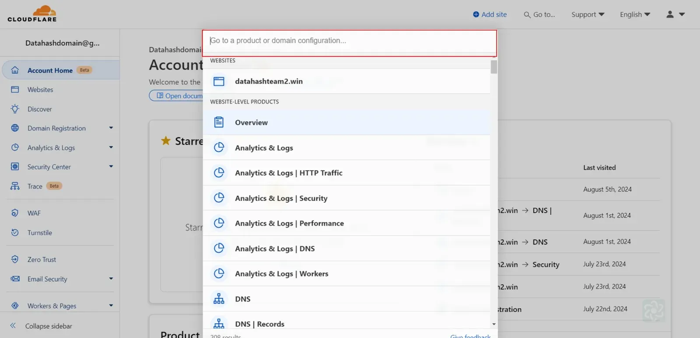Click the WAF shield icon
Image resolution: width=700 pixels, height=338 pixels.
point(15,213)
